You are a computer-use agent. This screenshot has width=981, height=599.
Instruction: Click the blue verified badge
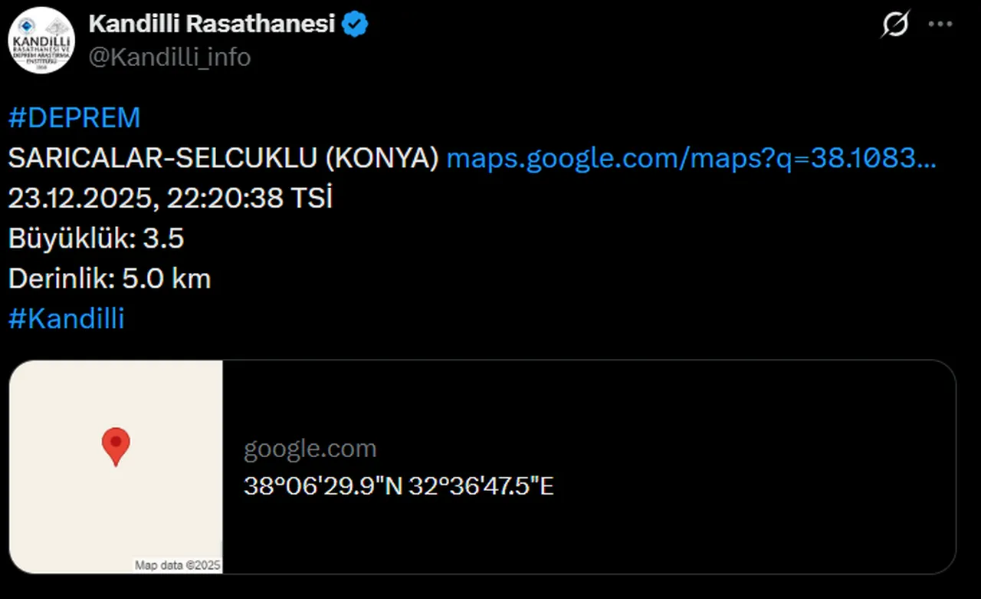[355, 25]
